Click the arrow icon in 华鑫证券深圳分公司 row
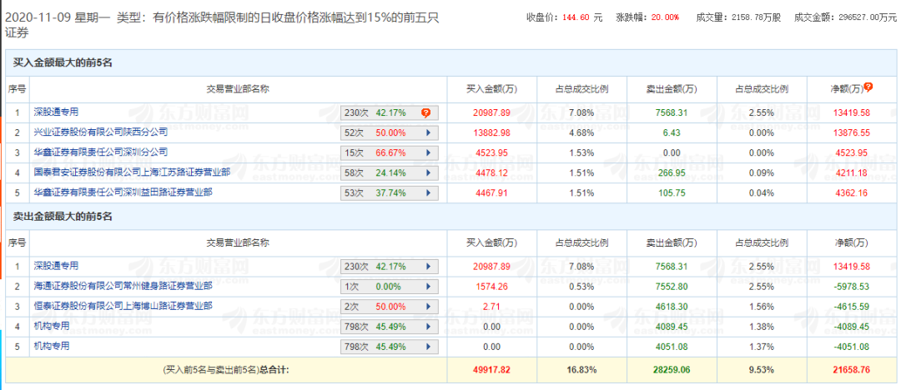 tap(428, 153)
